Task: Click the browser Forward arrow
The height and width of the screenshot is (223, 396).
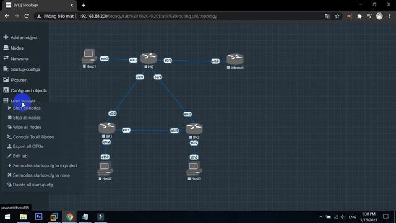Action: (x=17, y=16)
